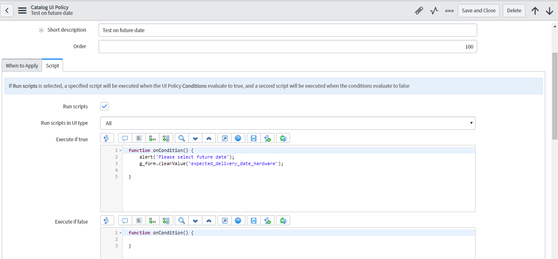
Task: Edit the Short description field
Action: pyautogui.click(x=288, y=30)
